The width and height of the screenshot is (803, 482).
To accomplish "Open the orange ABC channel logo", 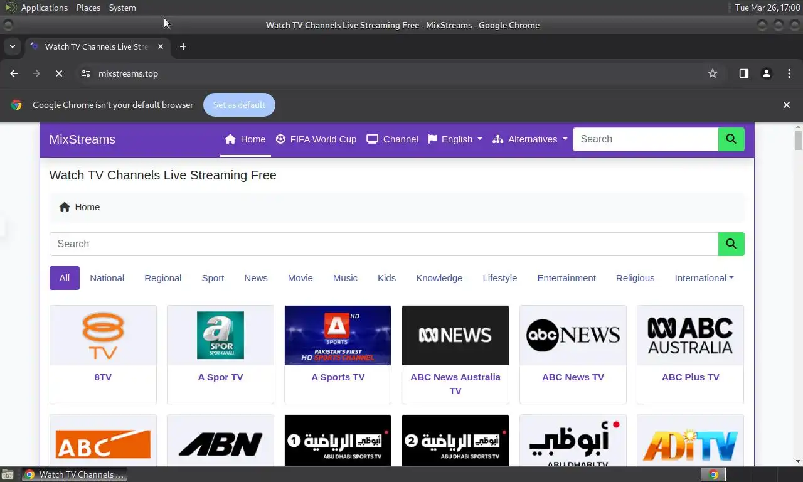I will pos(103,441).
